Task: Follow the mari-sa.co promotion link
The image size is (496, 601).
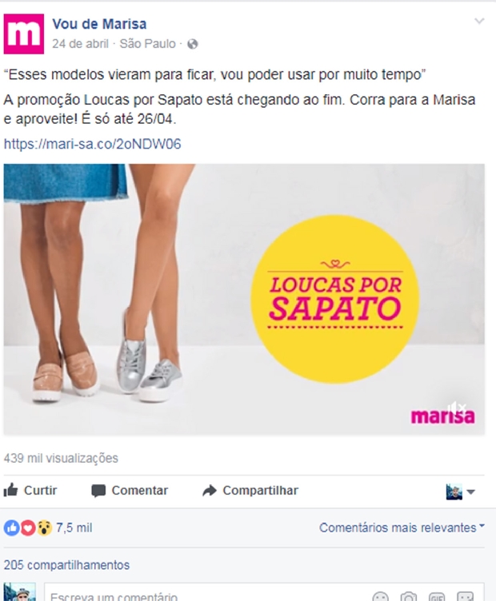Action: (x=93, y=144)
